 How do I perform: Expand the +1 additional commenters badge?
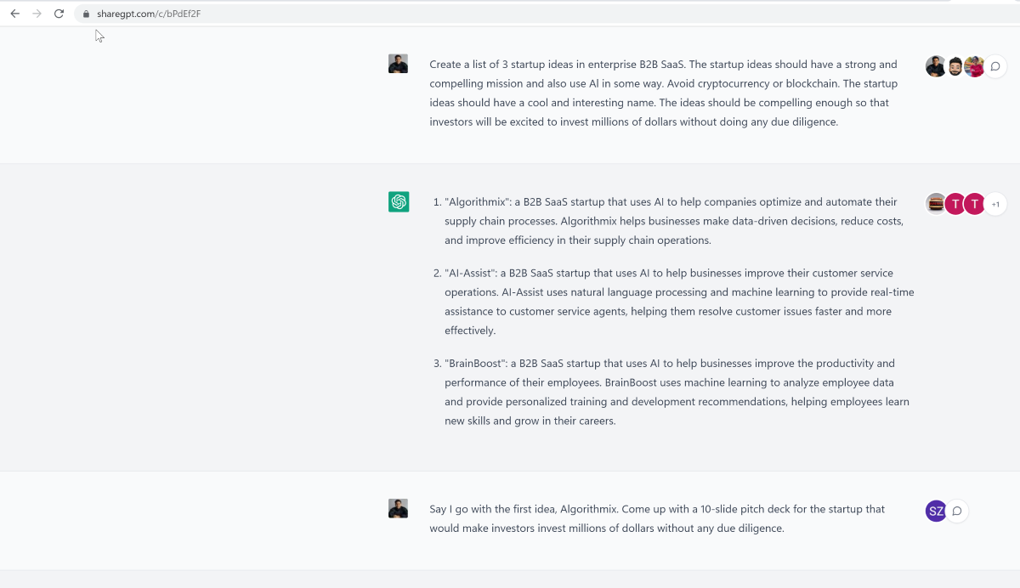point(995,204)
